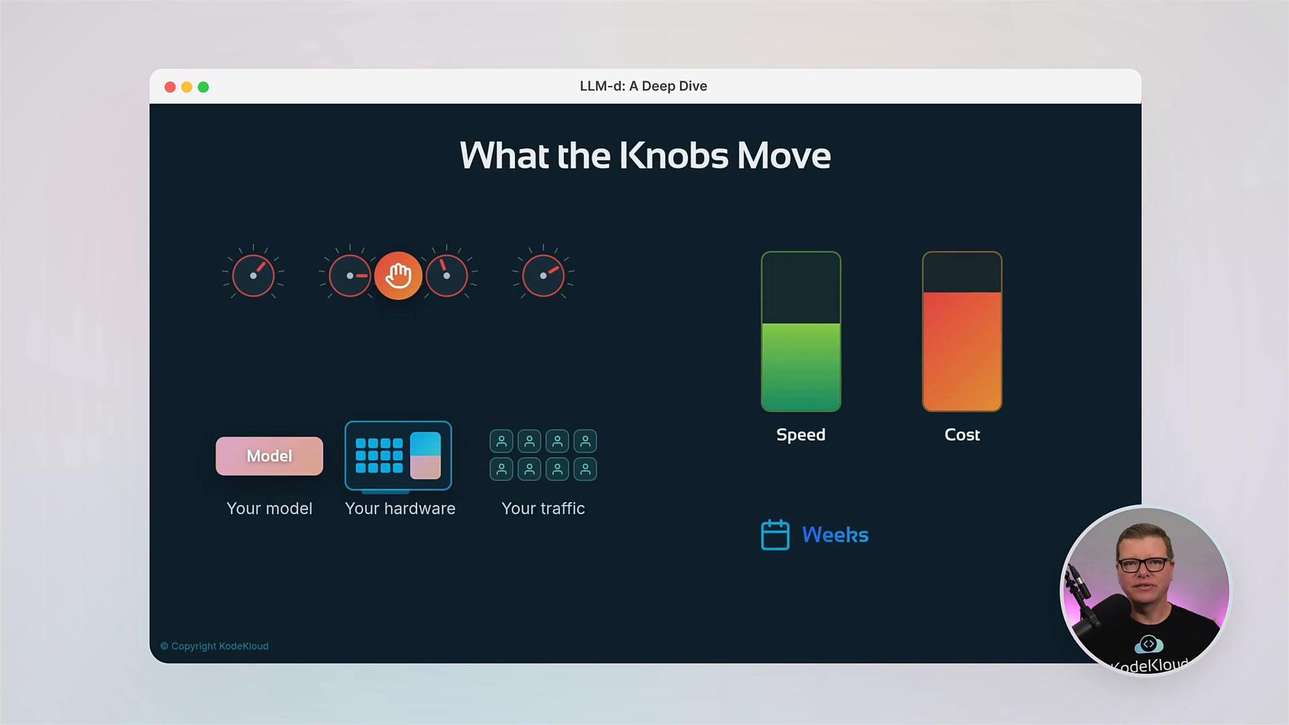The image size is (1289, 725).
Task: Click the knob dial directly left of the hand icon
Action: 350,275
